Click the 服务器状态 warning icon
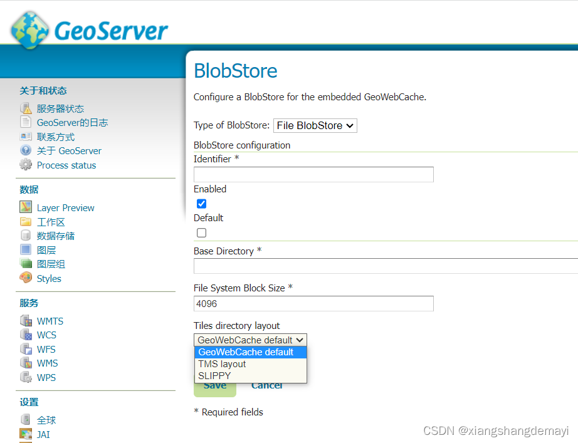This screenshot has width=578, height=443. [x=26, y=108]
